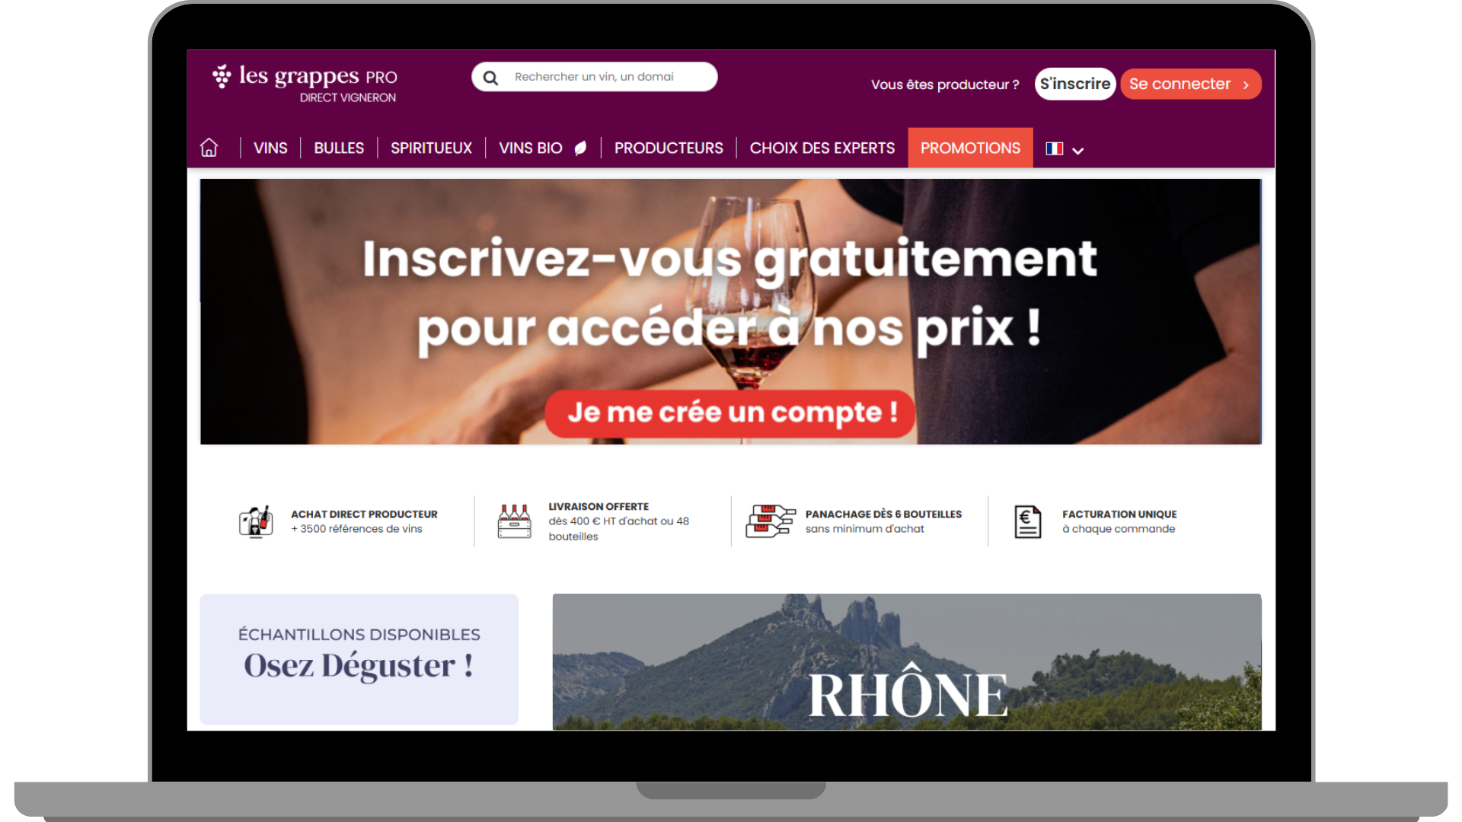
Task: Click the Livraison Offerte bottle crate icon
Action: coord(514,521)
